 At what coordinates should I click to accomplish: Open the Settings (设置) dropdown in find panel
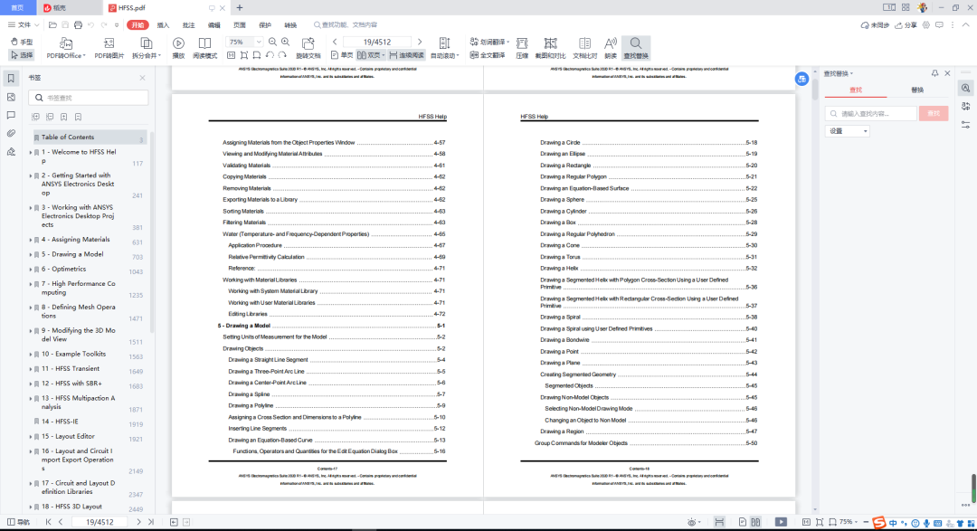point(847,131)
